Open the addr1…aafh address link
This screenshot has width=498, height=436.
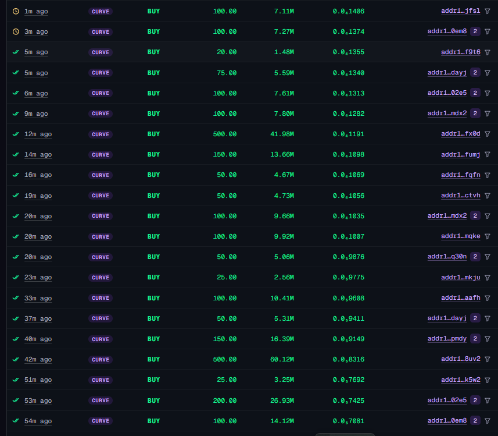(461, 298)
